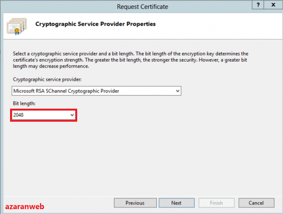This screenshot has height=214, width=283.
Task: Click the help question mark button
Action: coord(257,5)
